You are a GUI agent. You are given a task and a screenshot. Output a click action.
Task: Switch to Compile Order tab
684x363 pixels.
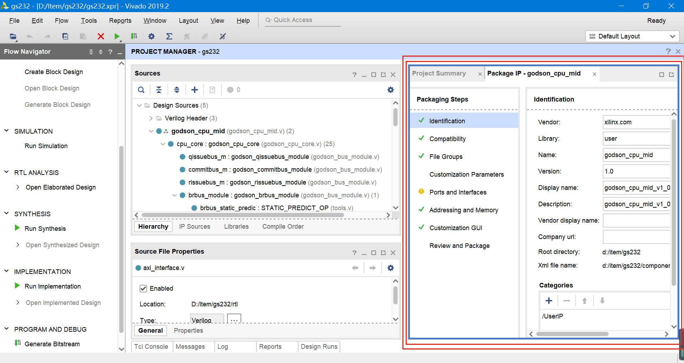click(x=283, y=227)
